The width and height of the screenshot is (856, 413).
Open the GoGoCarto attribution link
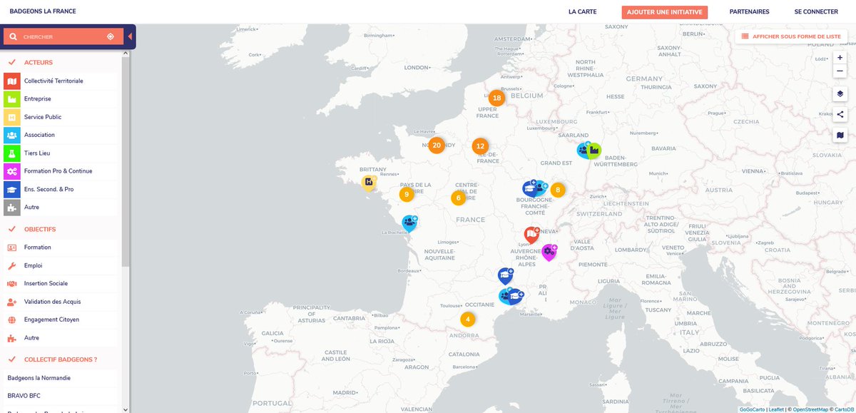point(751,409)
